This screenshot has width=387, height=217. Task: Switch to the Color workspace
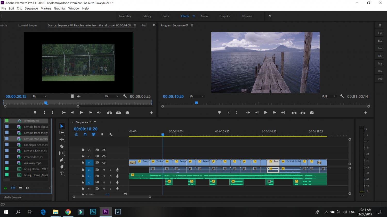166,16
